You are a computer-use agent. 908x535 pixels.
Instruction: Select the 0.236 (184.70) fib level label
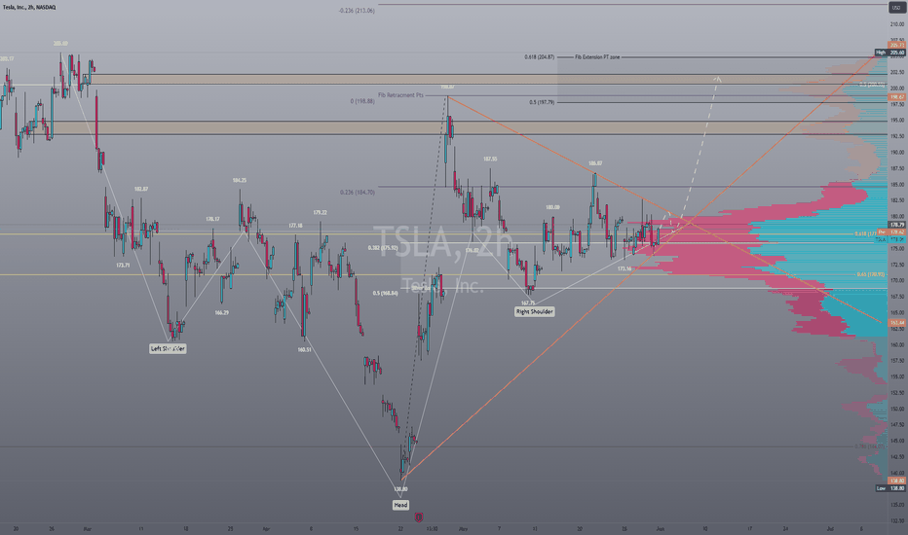pyautogui.click(x=358, y=192)
